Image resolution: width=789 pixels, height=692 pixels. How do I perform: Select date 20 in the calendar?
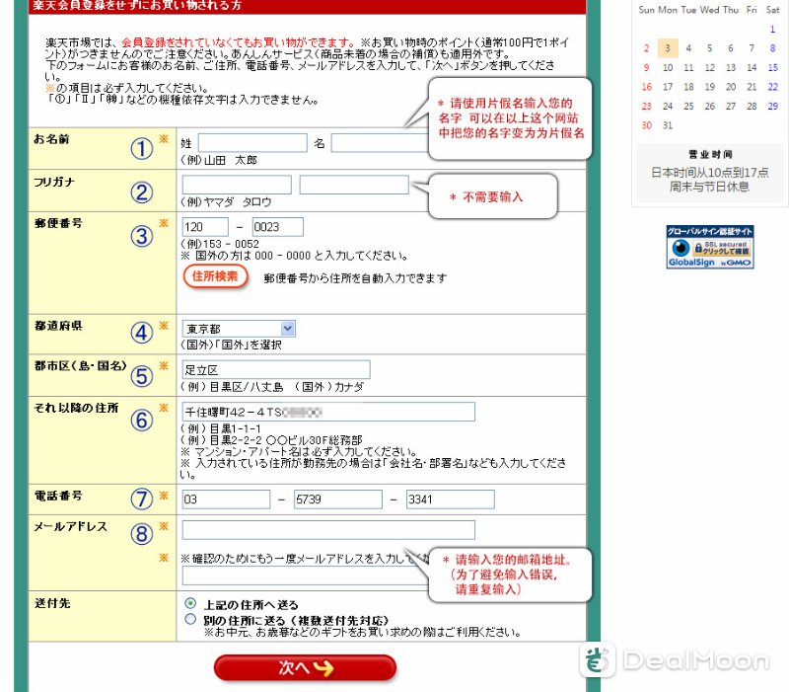731,87
